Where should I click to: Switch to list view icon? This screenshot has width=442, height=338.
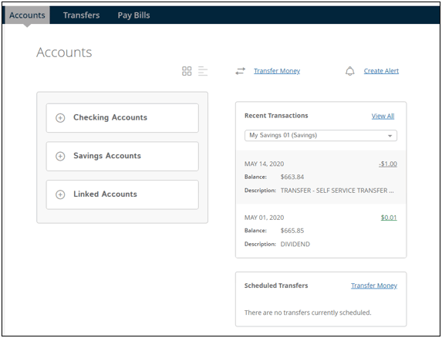click(x=203, y=71)
